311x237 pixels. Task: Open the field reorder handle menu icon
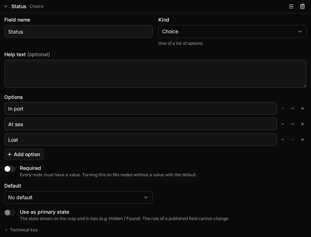[291, 6]
